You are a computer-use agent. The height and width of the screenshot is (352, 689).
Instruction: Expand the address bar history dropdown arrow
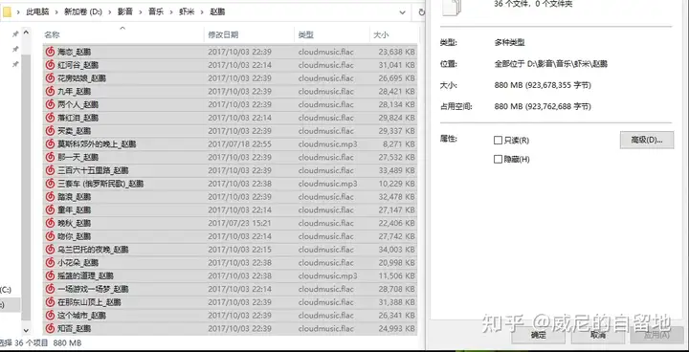pyautogui.click(x=403, y=12)
